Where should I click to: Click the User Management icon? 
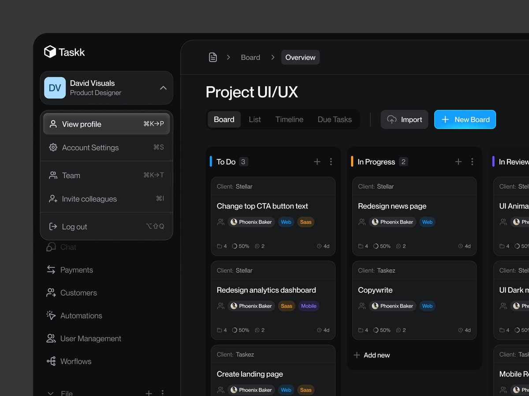(x=51, y=338)
